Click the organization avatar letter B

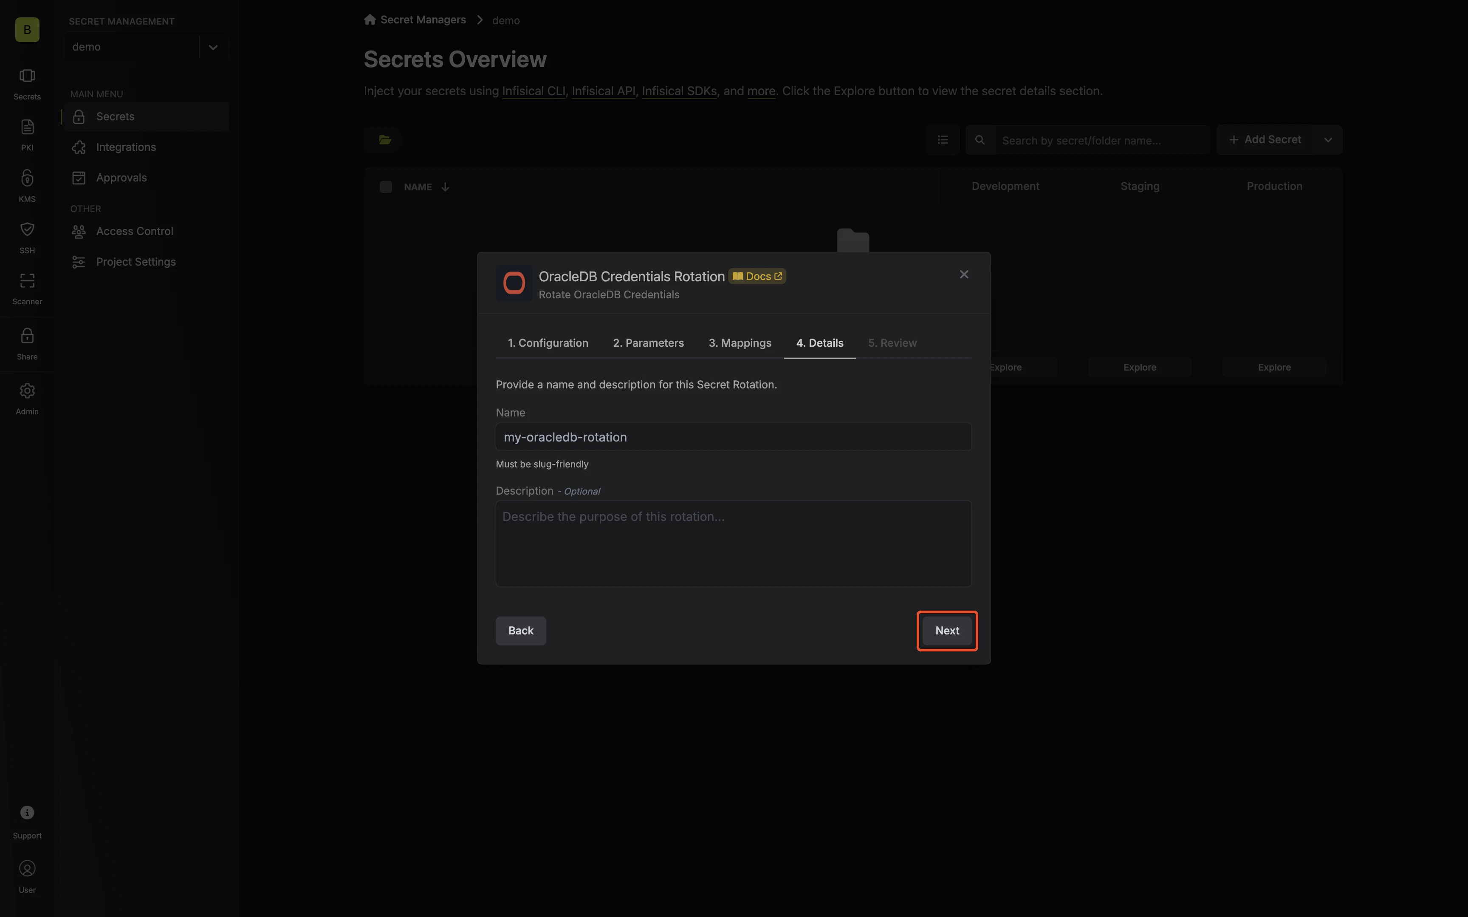click(x=27, y=30)
